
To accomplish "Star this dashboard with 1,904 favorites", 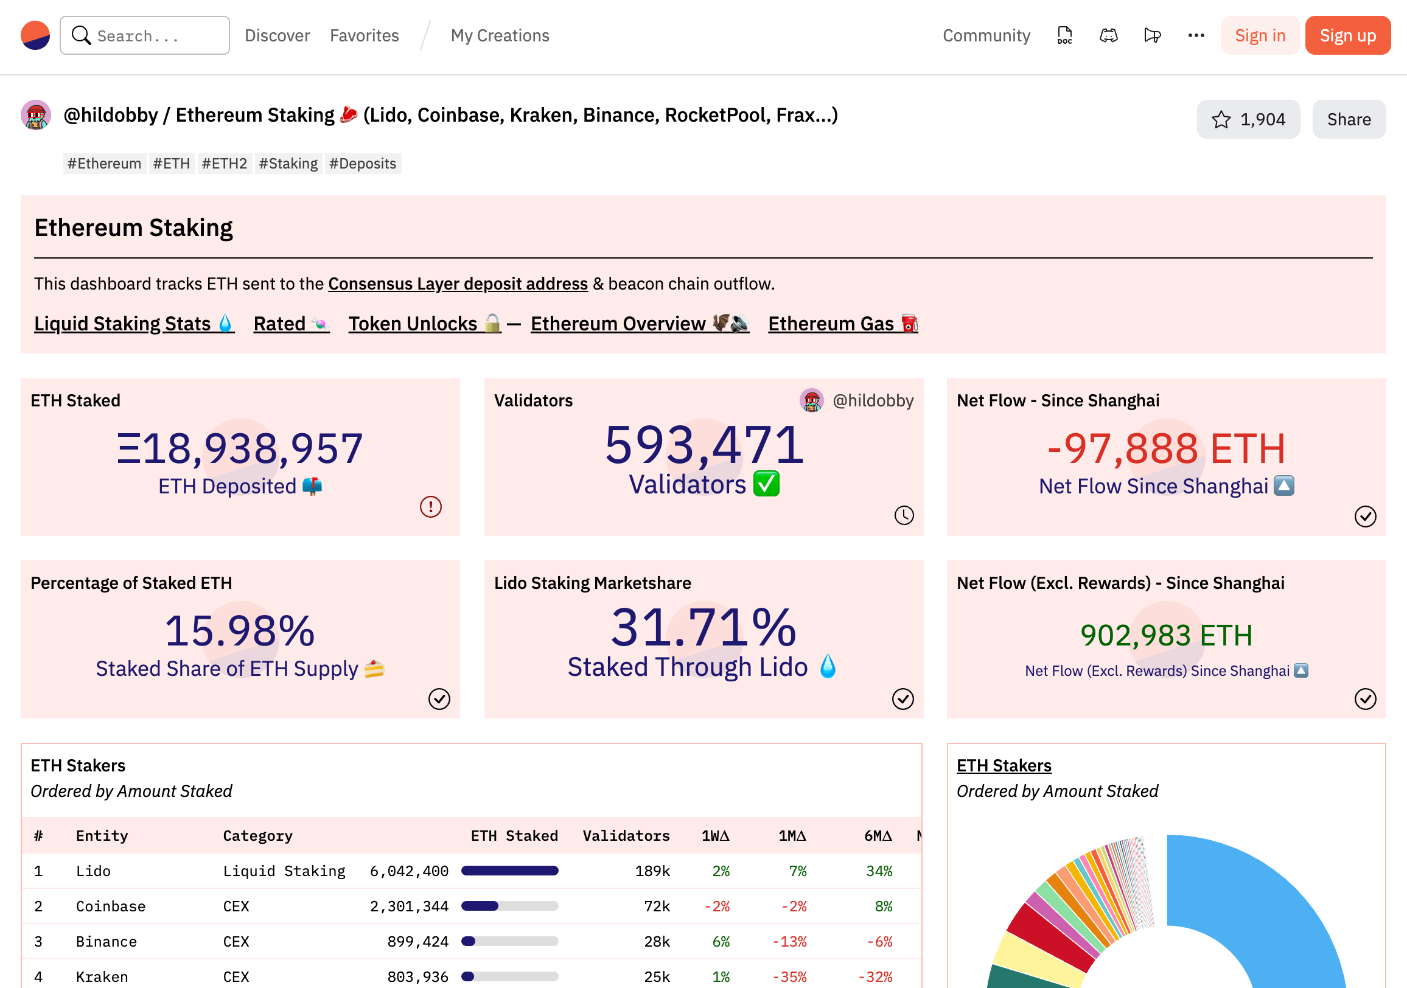I will click(x=1248, y=119).
